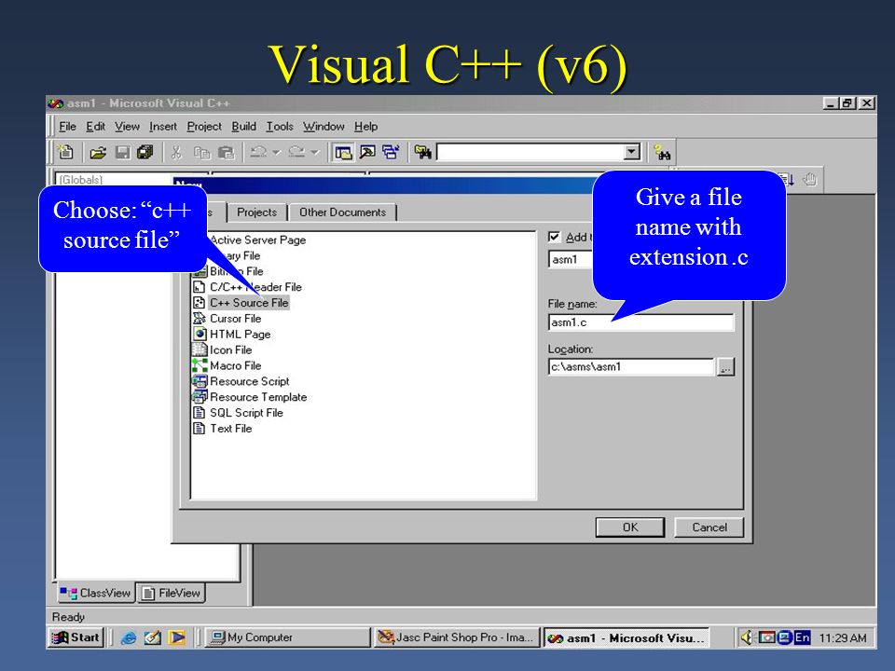
Task: Expand the Find combo box dropdown arrow
Action: click(631, 152)
